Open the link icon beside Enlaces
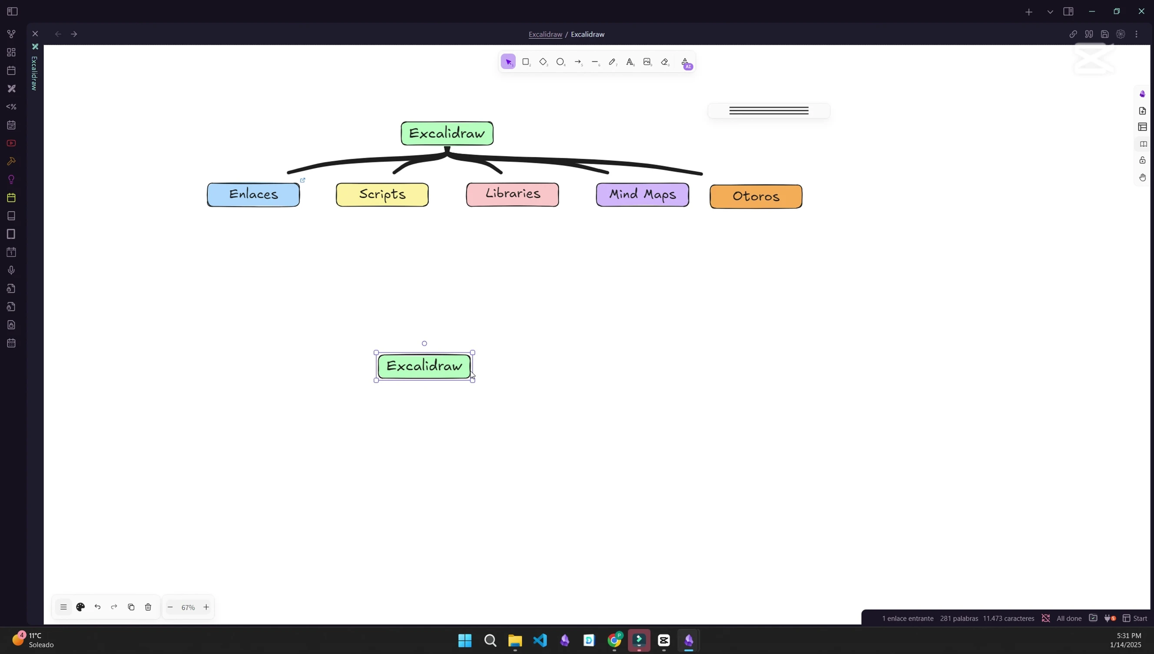1154x654 pixels. point(303,180)
